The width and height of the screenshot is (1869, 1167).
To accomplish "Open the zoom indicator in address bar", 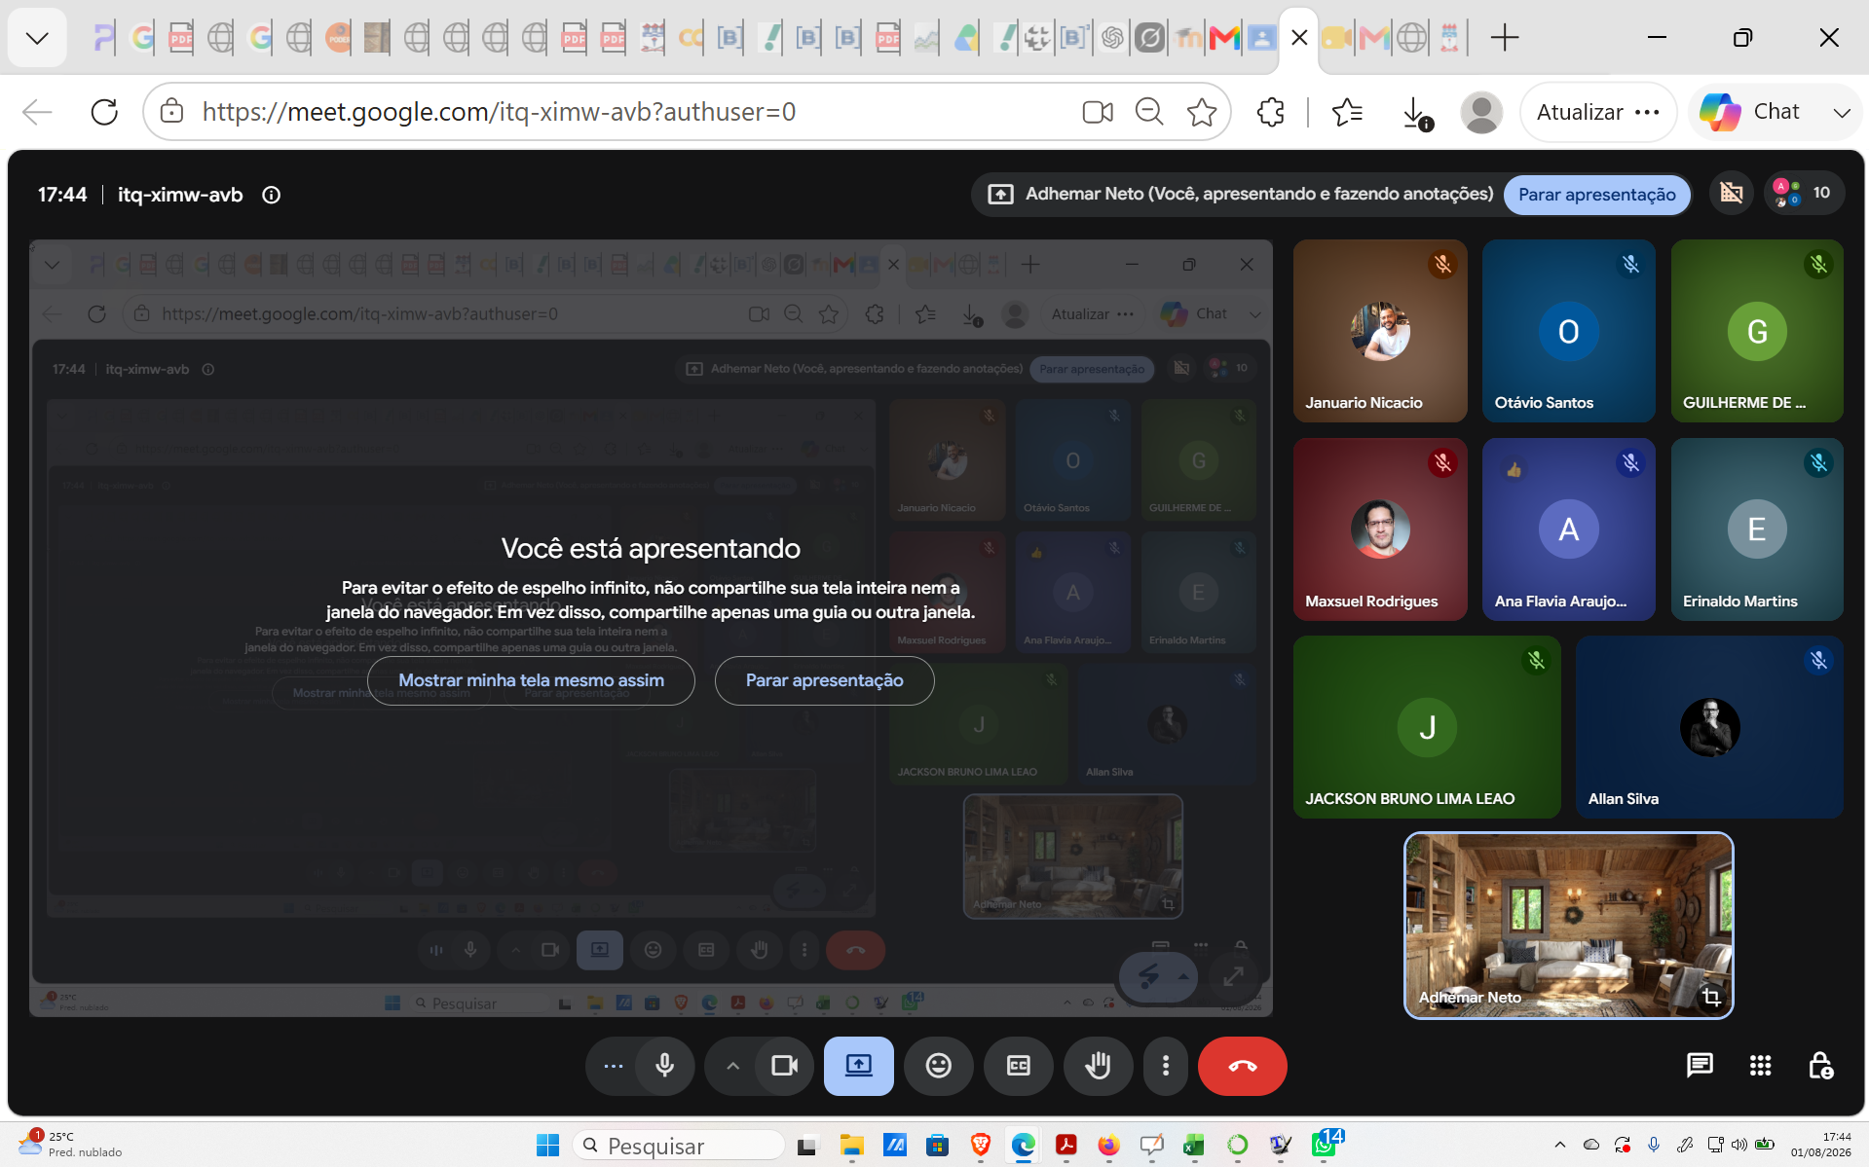I will click(1150, 112).
